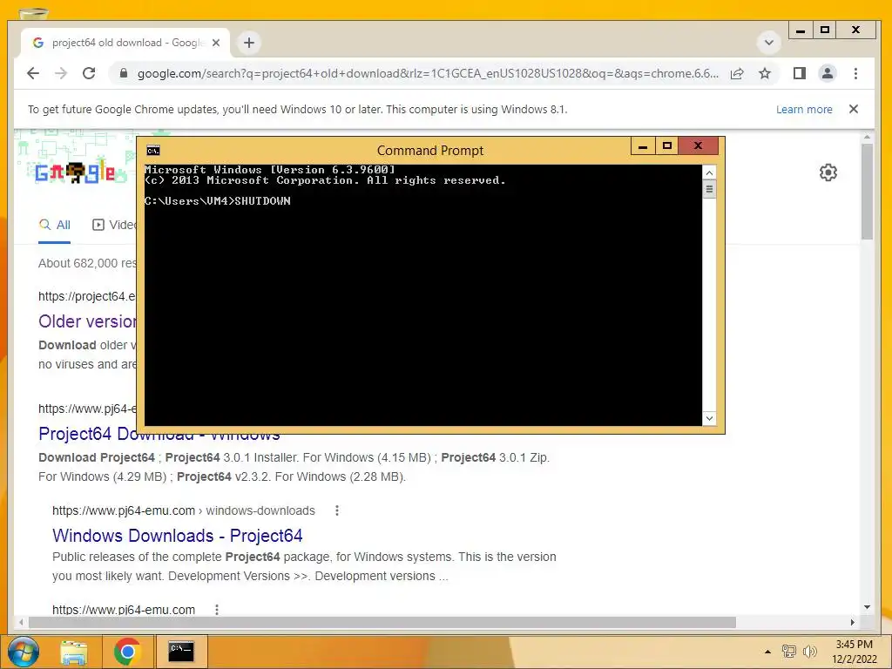892x669 pixels.
Task: Open network tray icon
Action: 788,652
